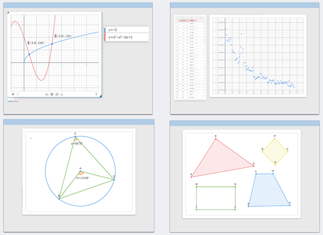Select the red function tab below the graph
The height and width of the screenshot is (235, 323).
point(16,100)
